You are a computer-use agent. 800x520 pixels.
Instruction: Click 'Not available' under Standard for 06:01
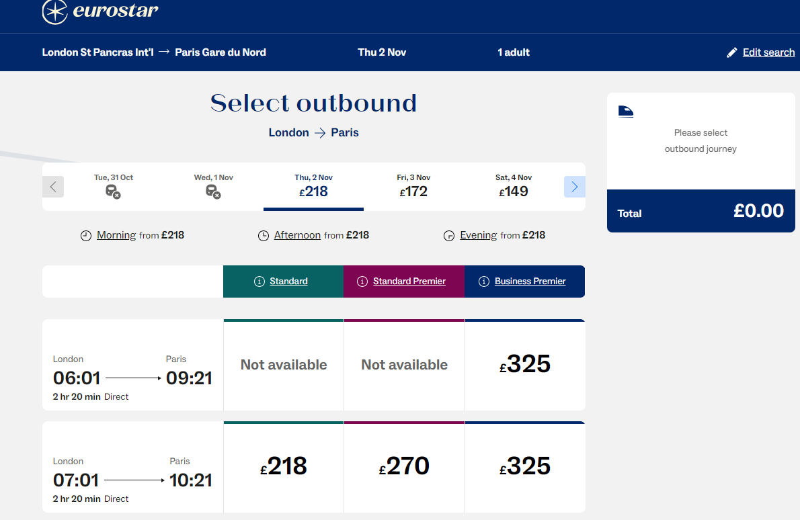pos(284,365)
